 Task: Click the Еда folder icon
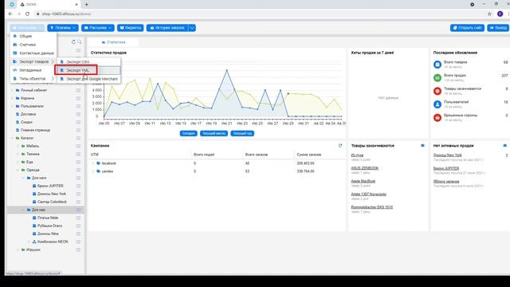23,162
